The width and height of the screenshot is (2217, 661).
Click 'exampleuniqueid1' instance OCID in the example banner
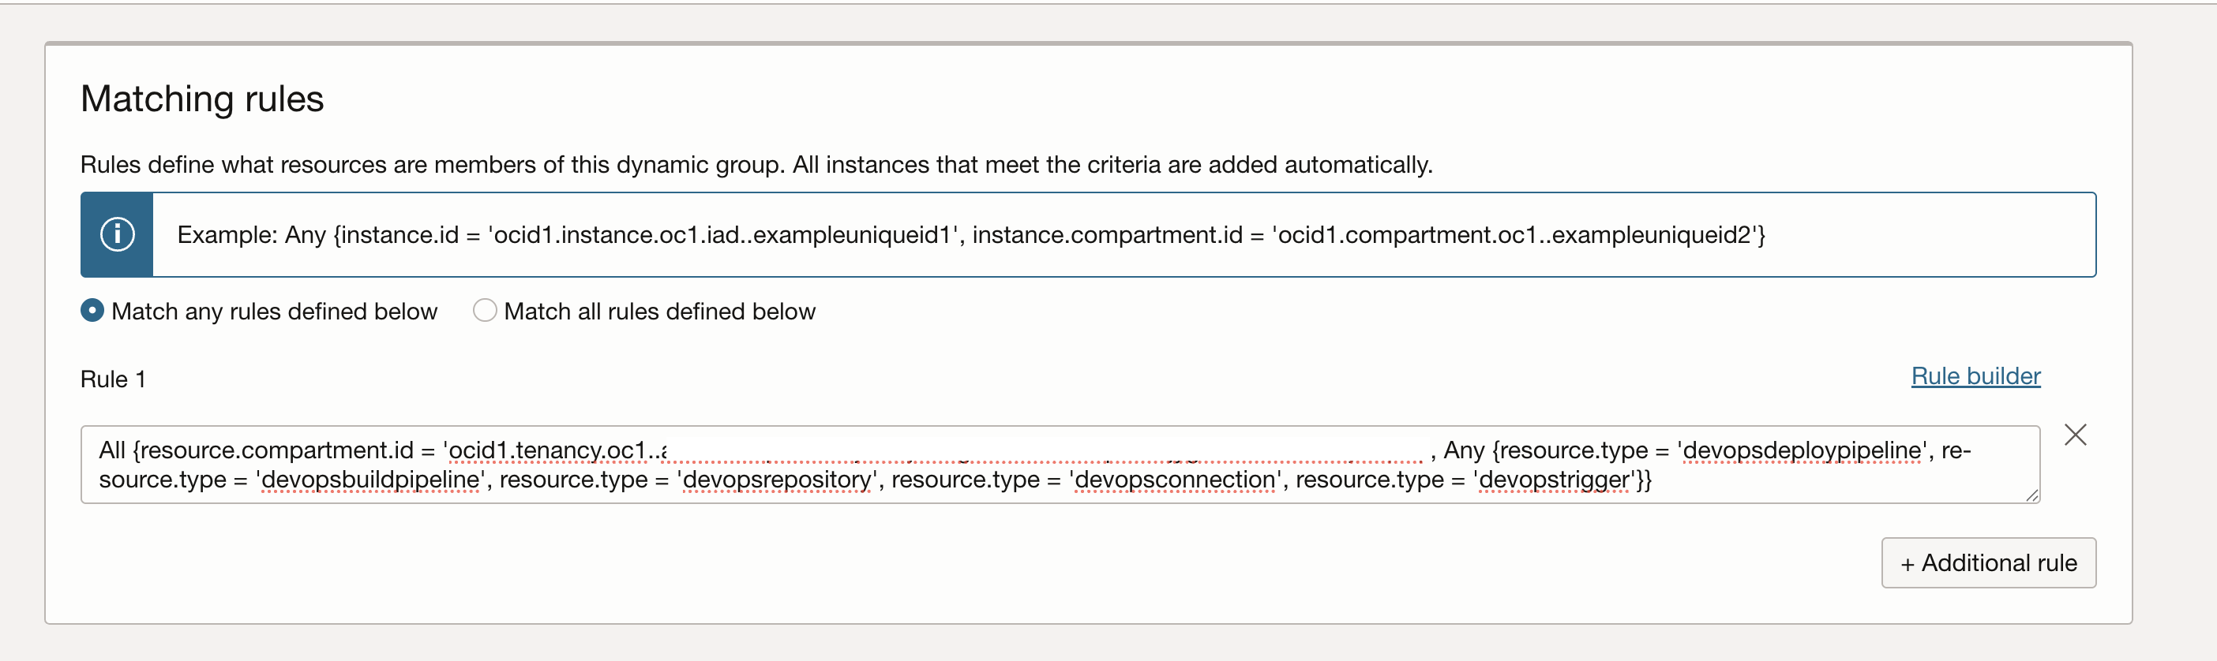[852, 236]
